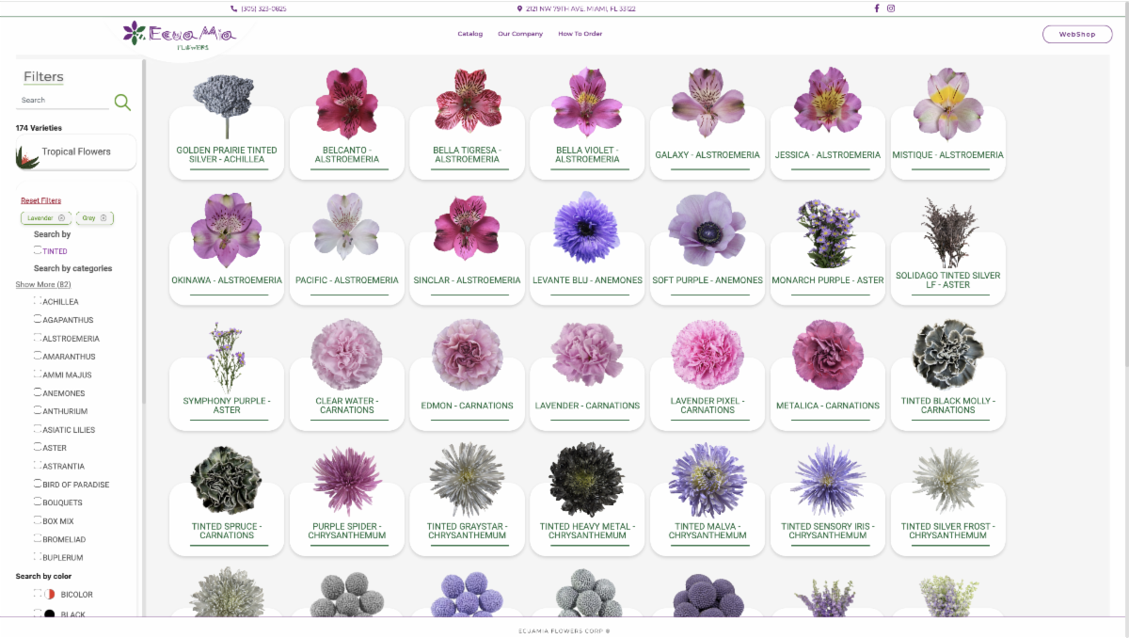Image resolution: width=1129 pixels, height=638 pixels.
Task: Remove the Grey filter chip
Action: pyautogui.click(x=103, y=218)
